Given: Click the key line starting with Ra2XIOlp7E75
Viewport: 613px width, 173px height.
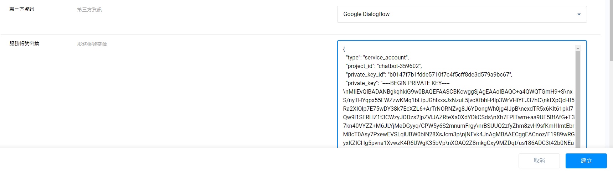Looking at the screenshot, I should [x=458, y=109].
